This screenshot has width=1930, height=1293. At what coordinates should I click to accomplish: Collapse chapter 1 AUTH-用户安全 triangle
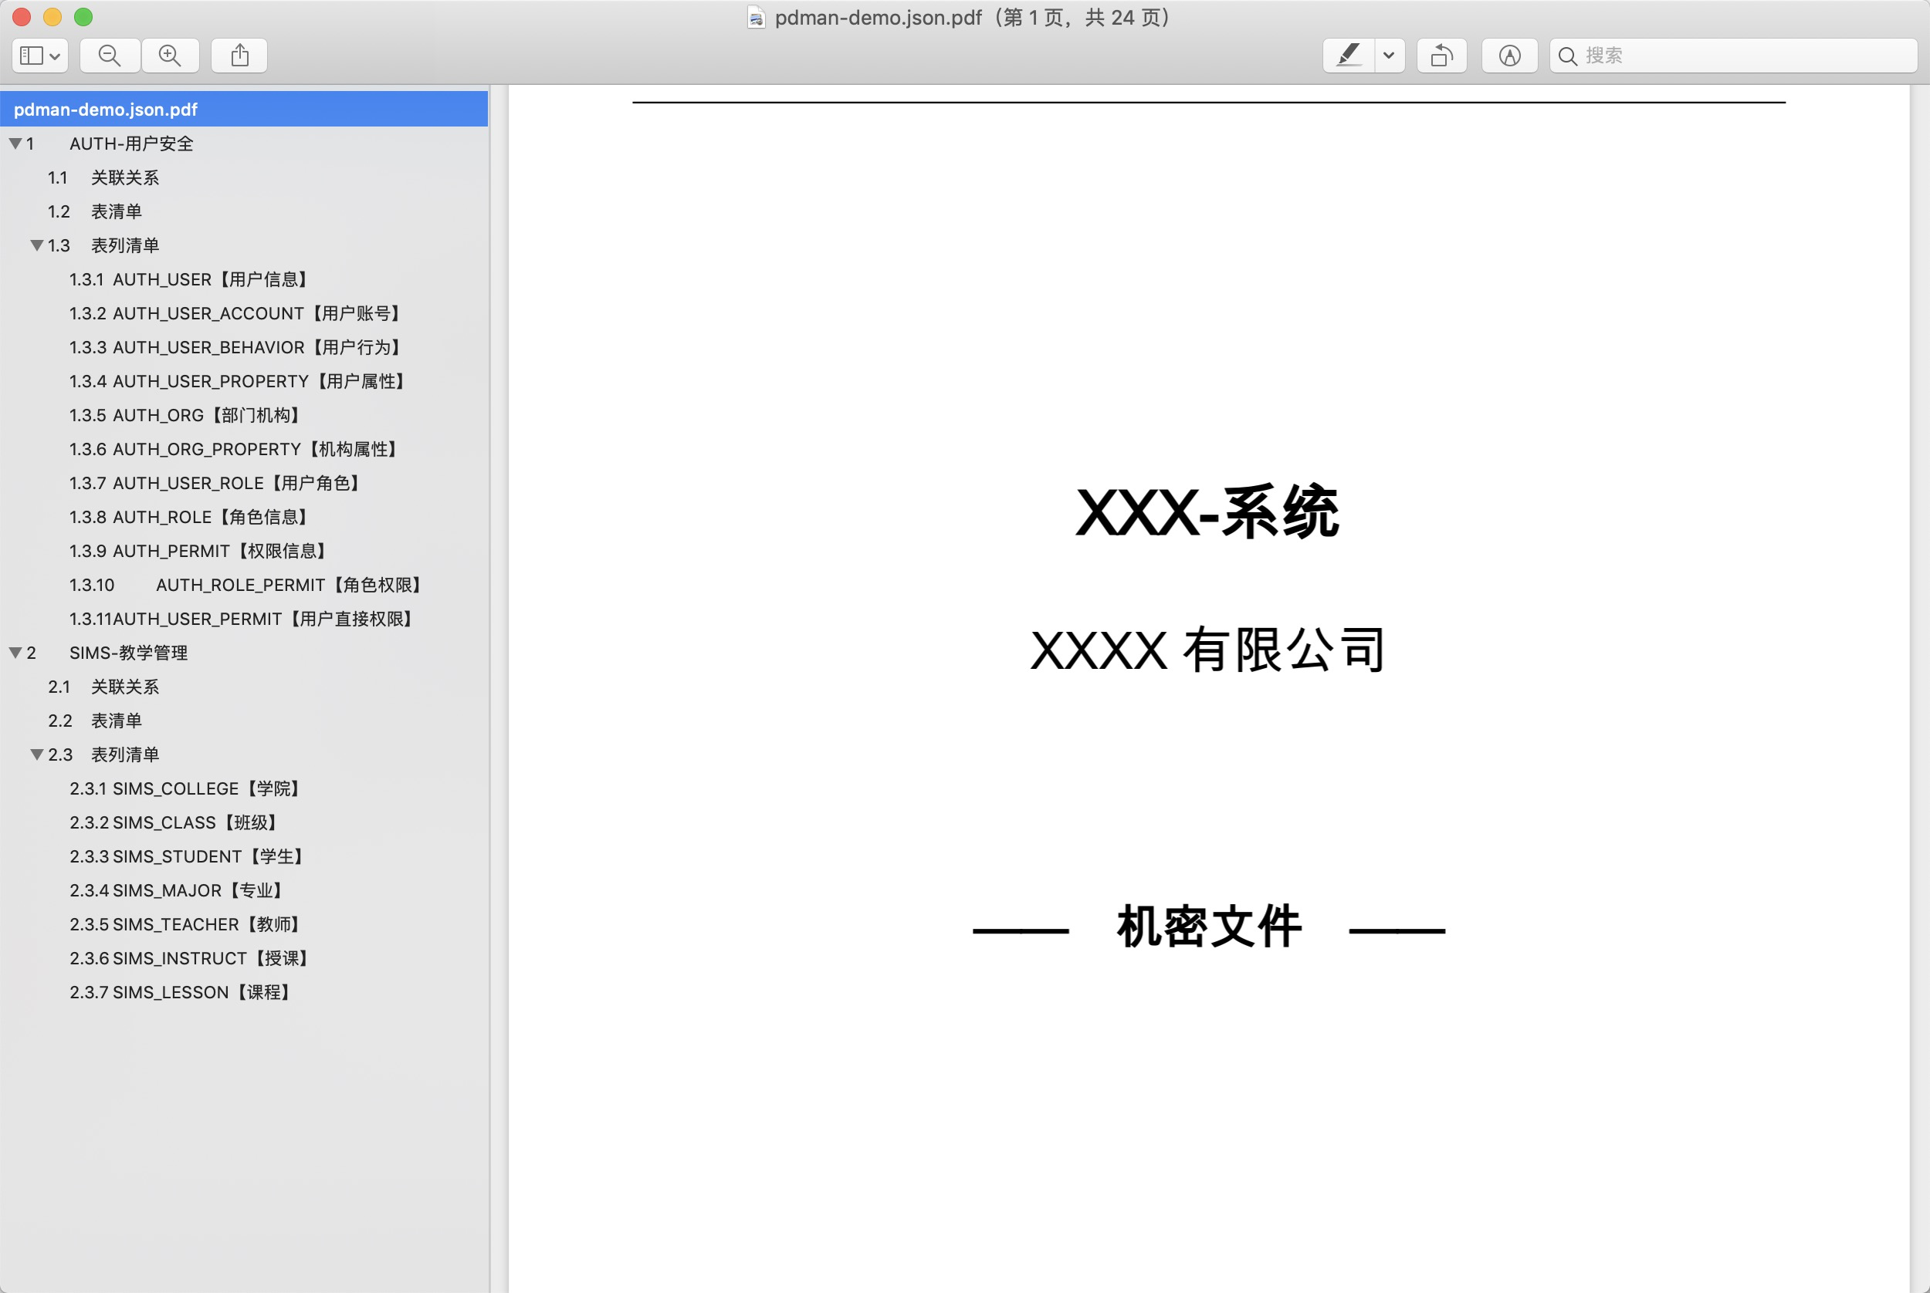15,143
